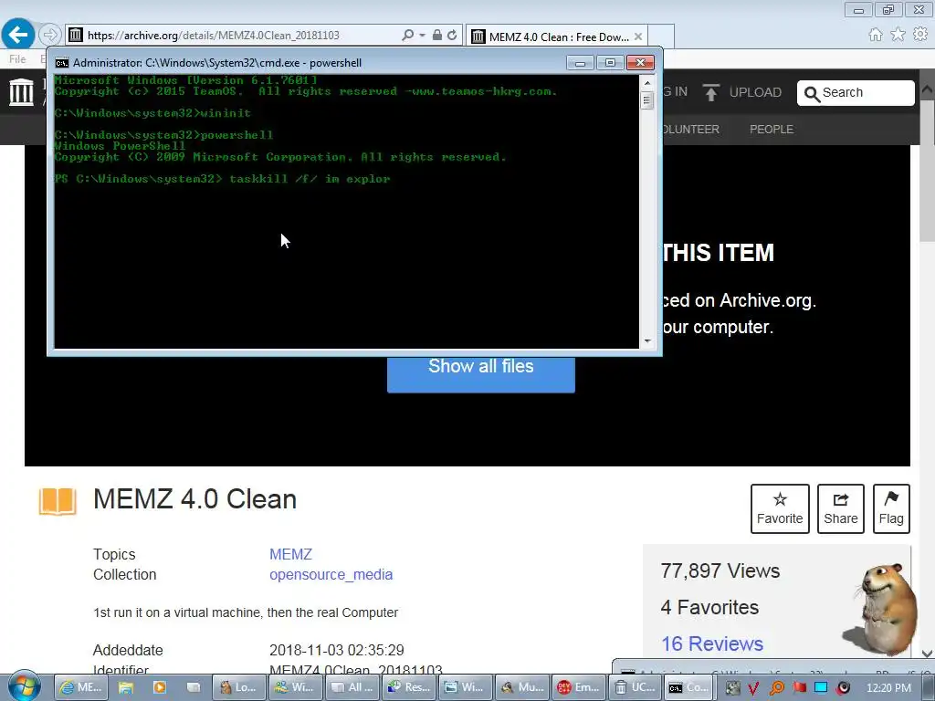
Task: Close the MEMZ 4.0 Clean browser tab
Action: (x=638, y=37)
